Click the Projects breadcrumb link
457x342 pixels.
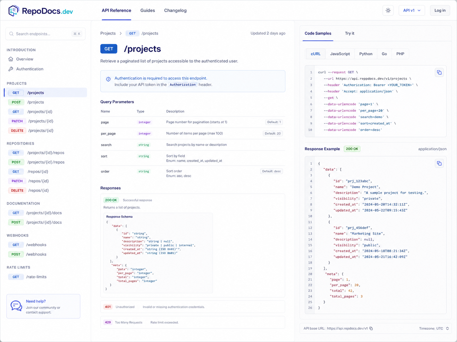[x=108, y=33]
